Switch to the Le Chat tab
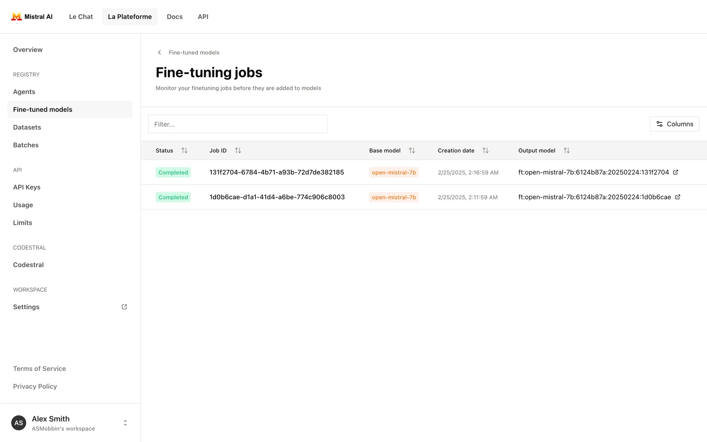This screenshot has width=707, height=442. click(81, 17)
